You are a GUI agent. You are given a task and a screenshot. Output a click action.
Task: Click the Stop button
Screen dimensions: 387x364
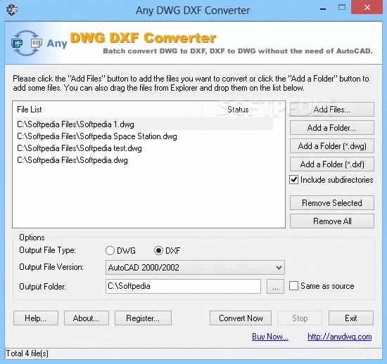(x=300, y=318)
